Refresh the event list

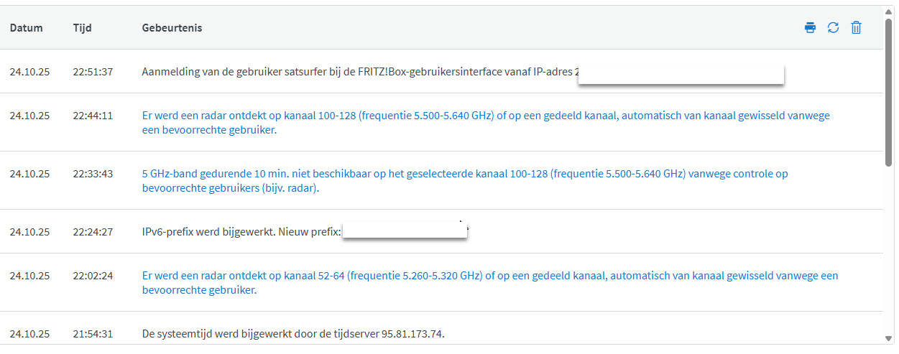(x=833, y=28)
